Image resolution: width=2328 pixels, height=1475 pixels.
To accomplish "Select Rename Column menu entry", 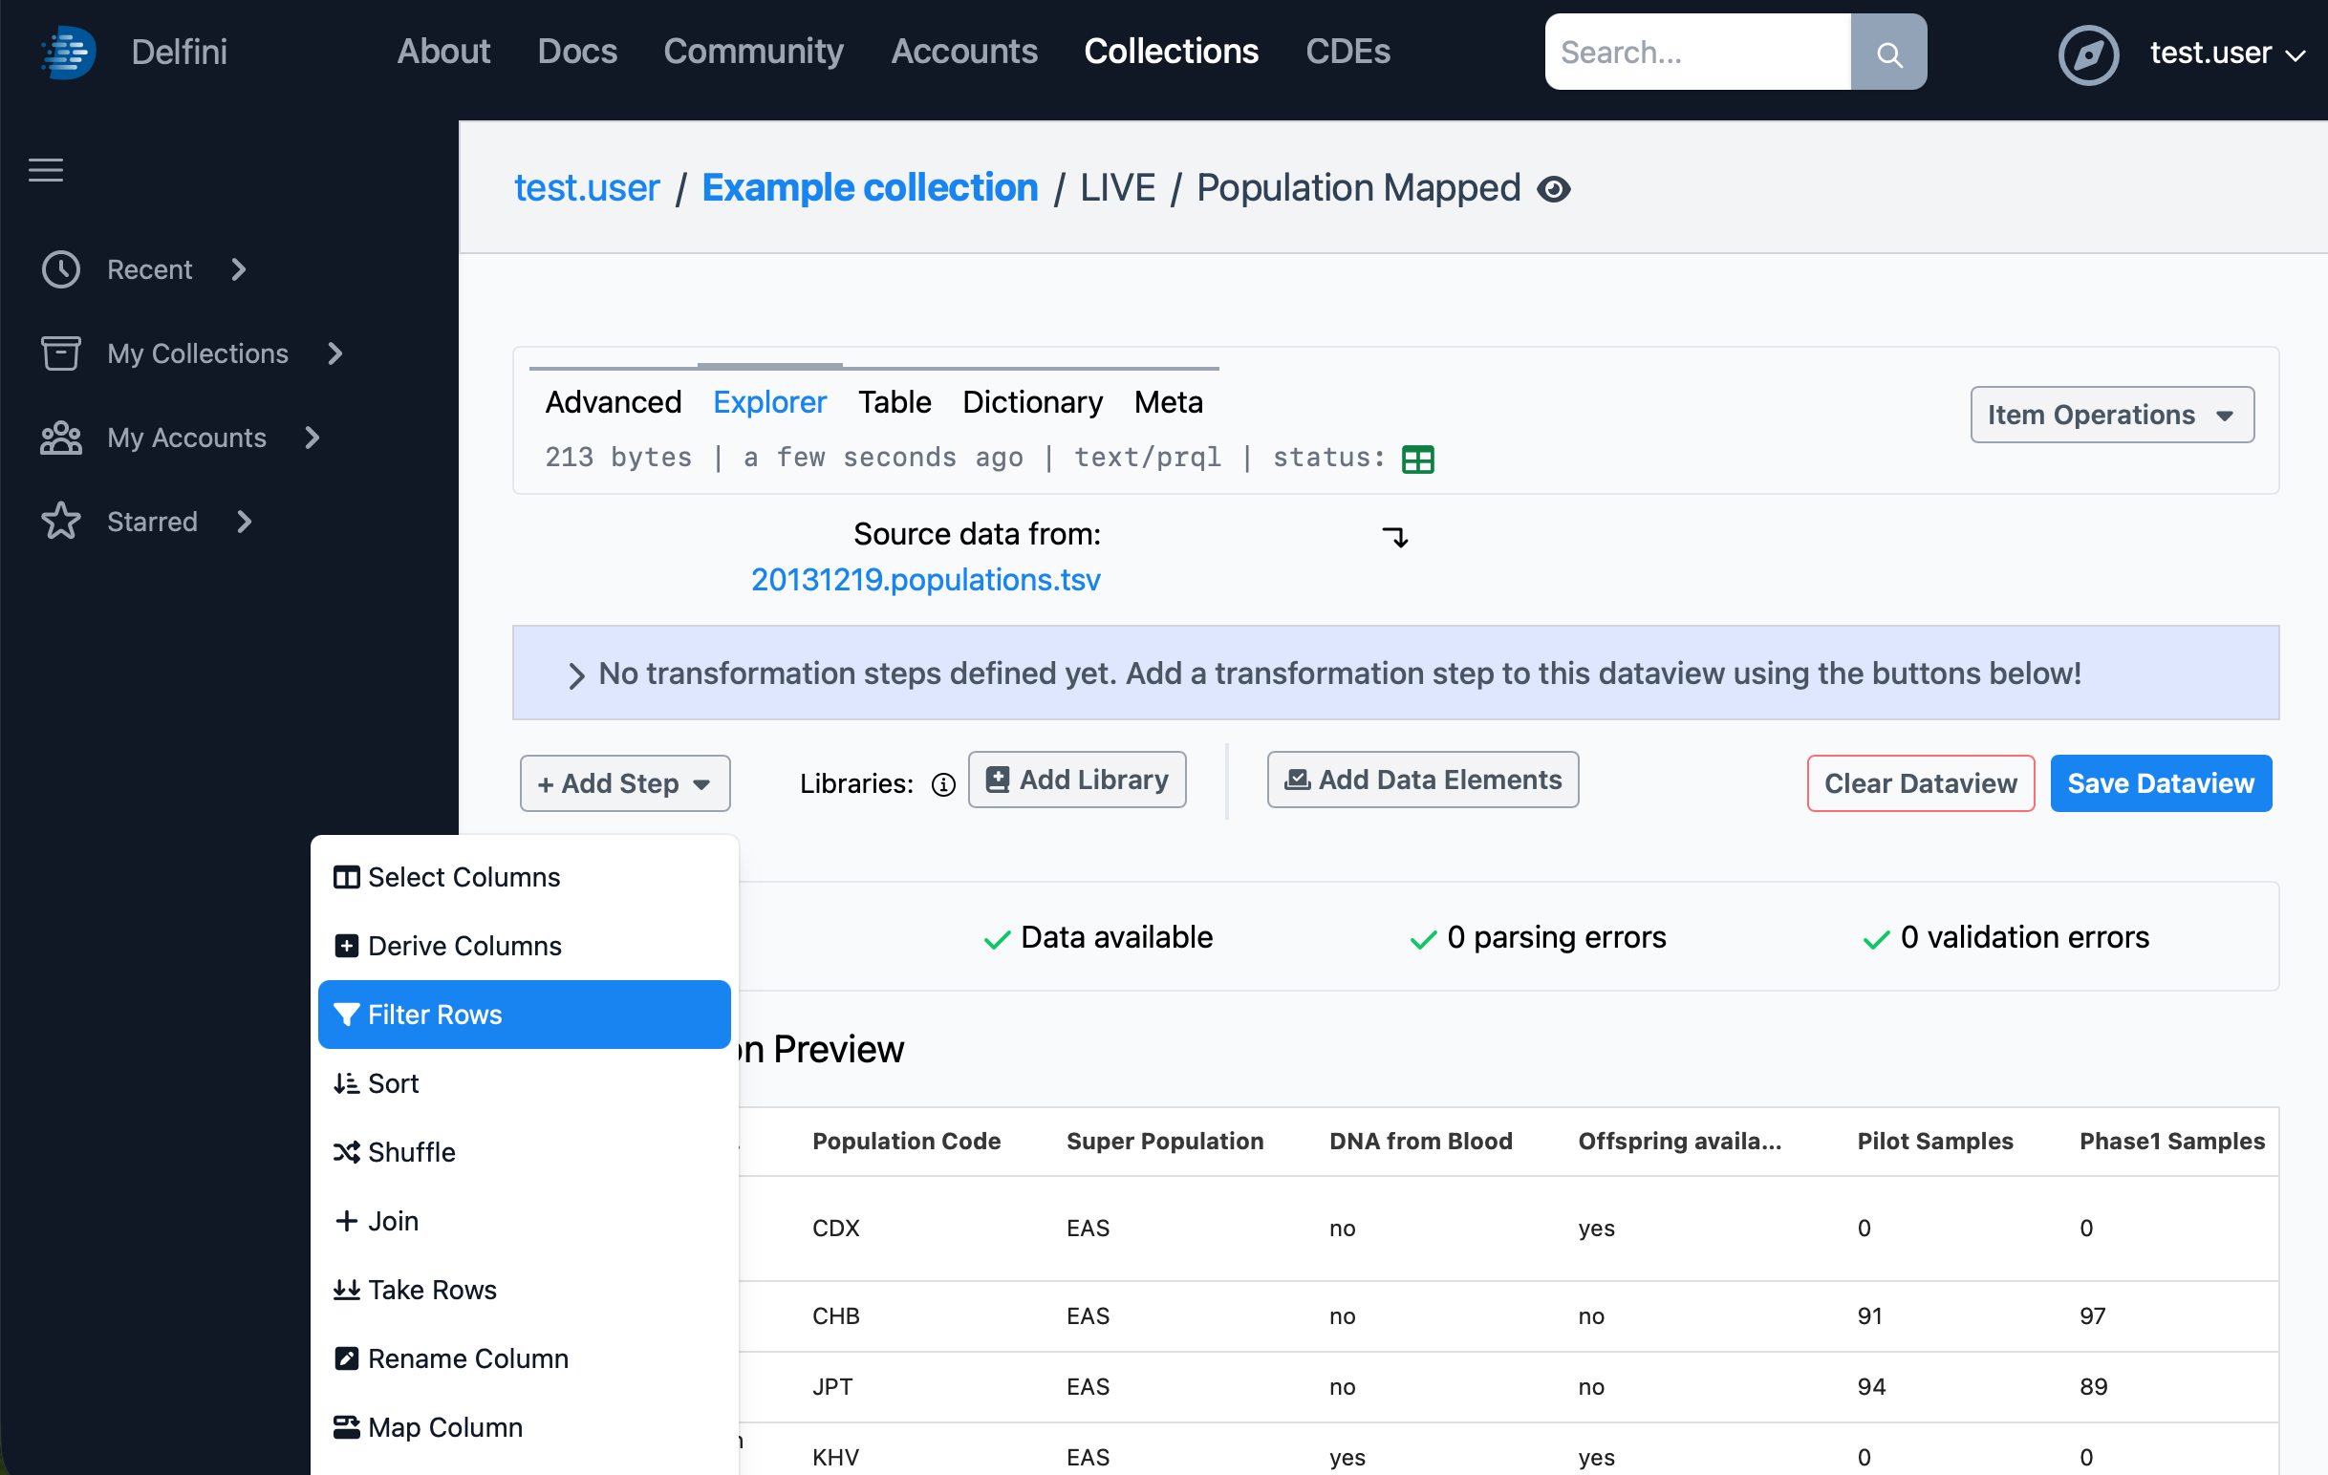I will coord(468,1358).
